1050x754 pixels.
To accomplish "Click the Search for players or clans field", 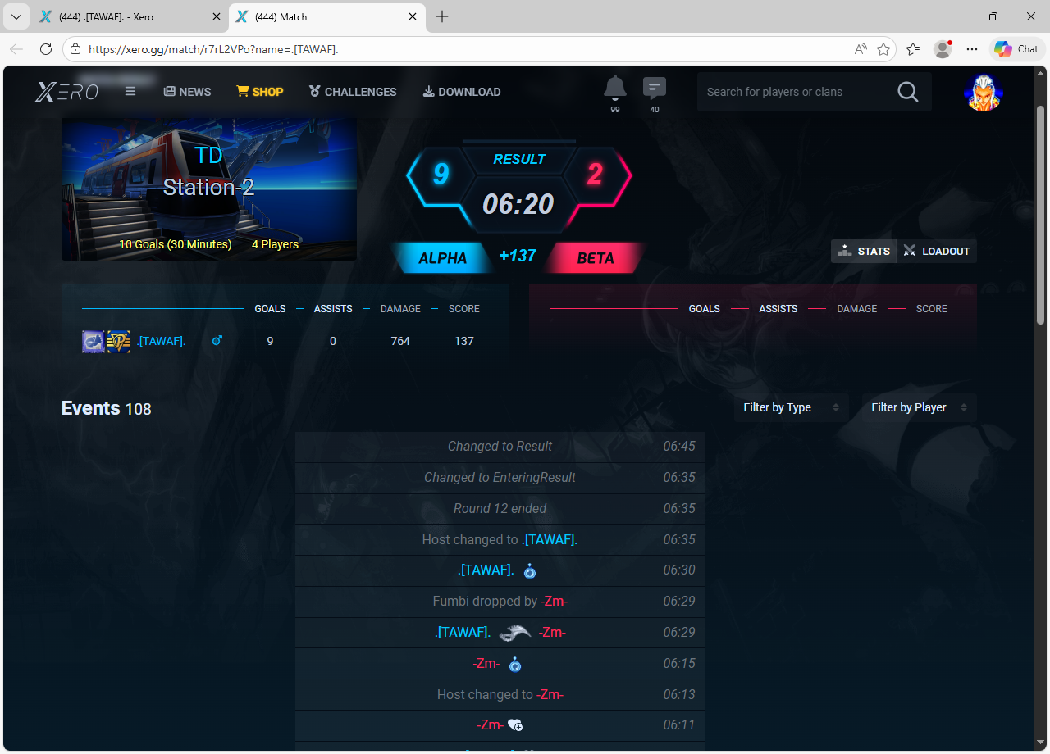I will 792,92.
